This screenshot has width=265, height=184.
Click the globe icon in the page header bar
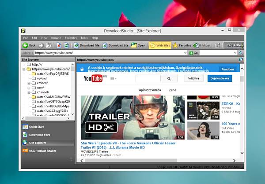tap(241, 59)
